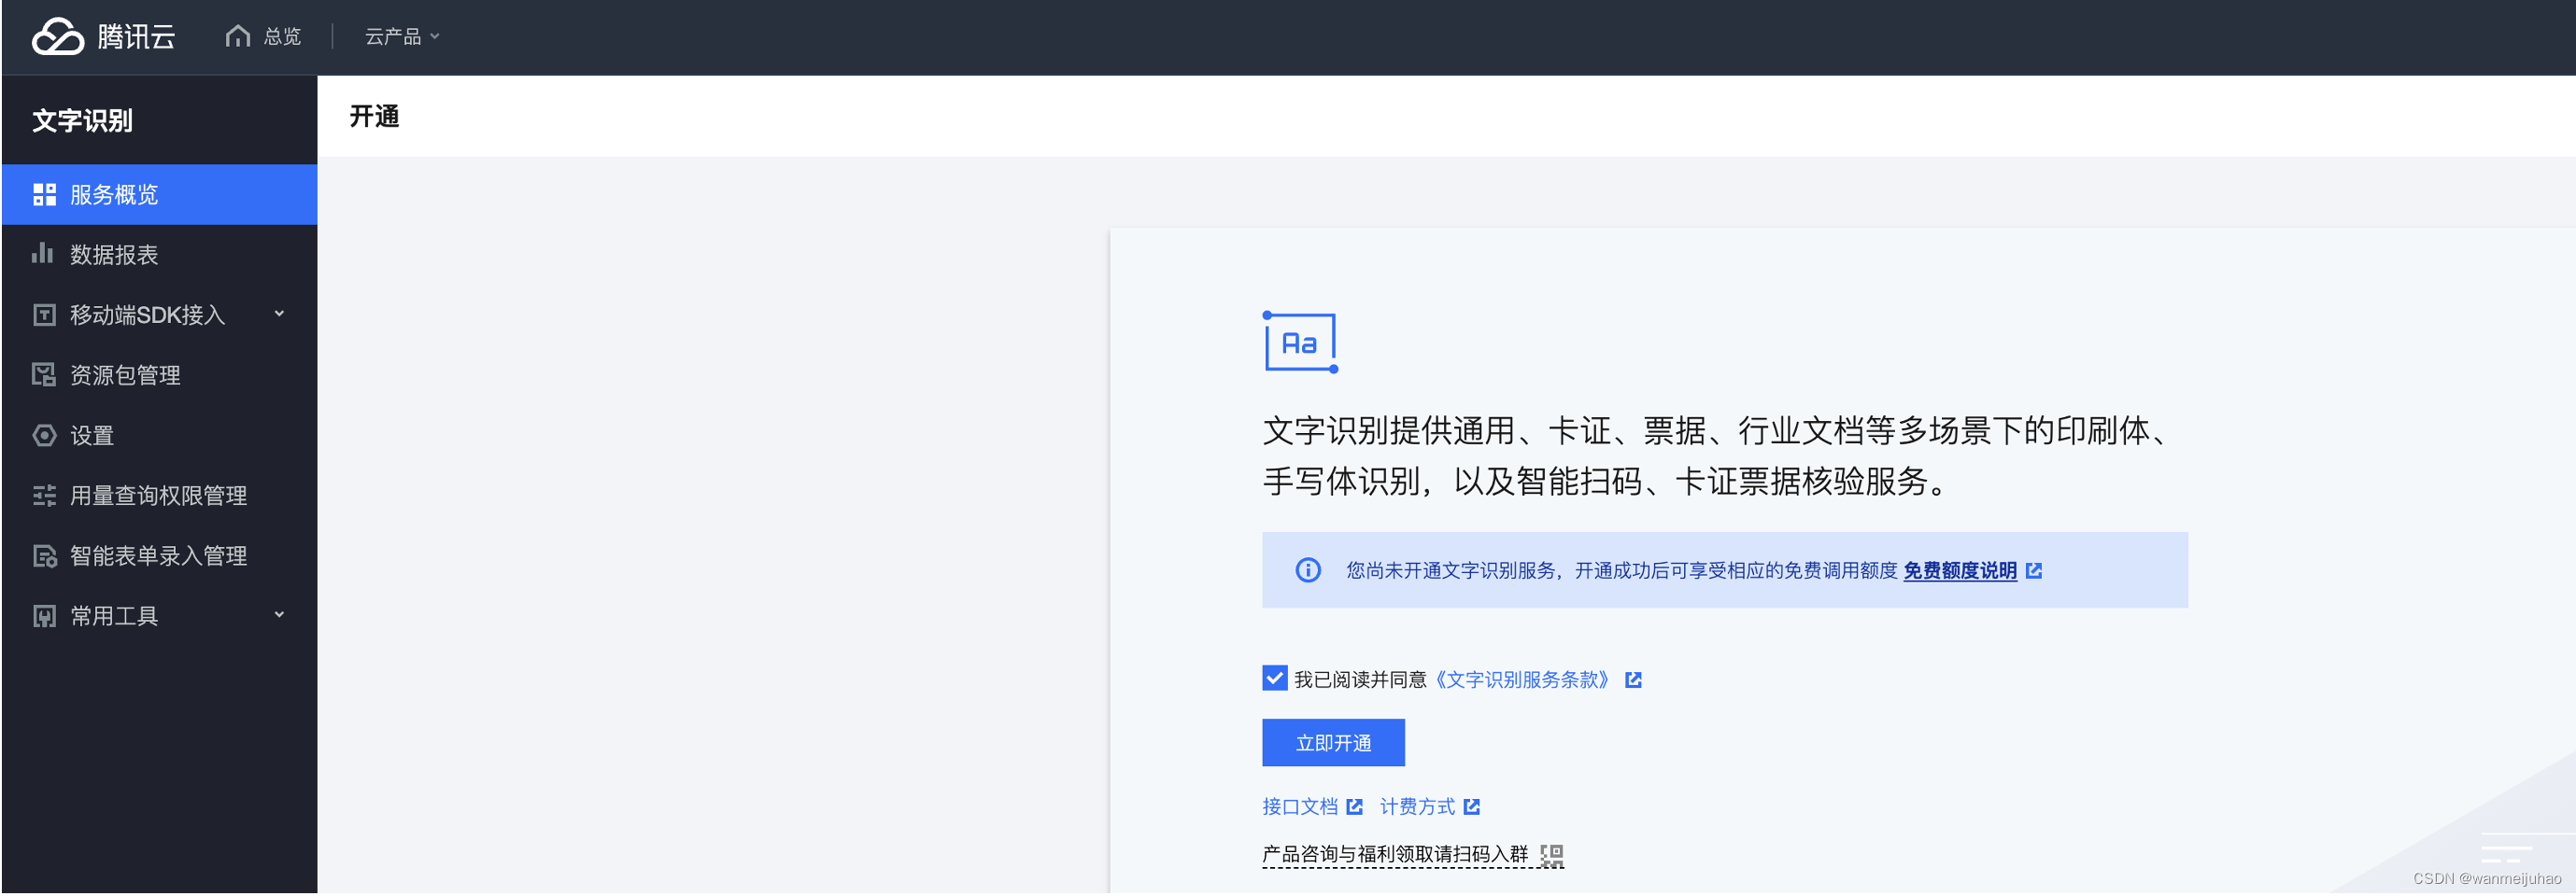Click the Aa text recognition icon

pos(1300,343)
